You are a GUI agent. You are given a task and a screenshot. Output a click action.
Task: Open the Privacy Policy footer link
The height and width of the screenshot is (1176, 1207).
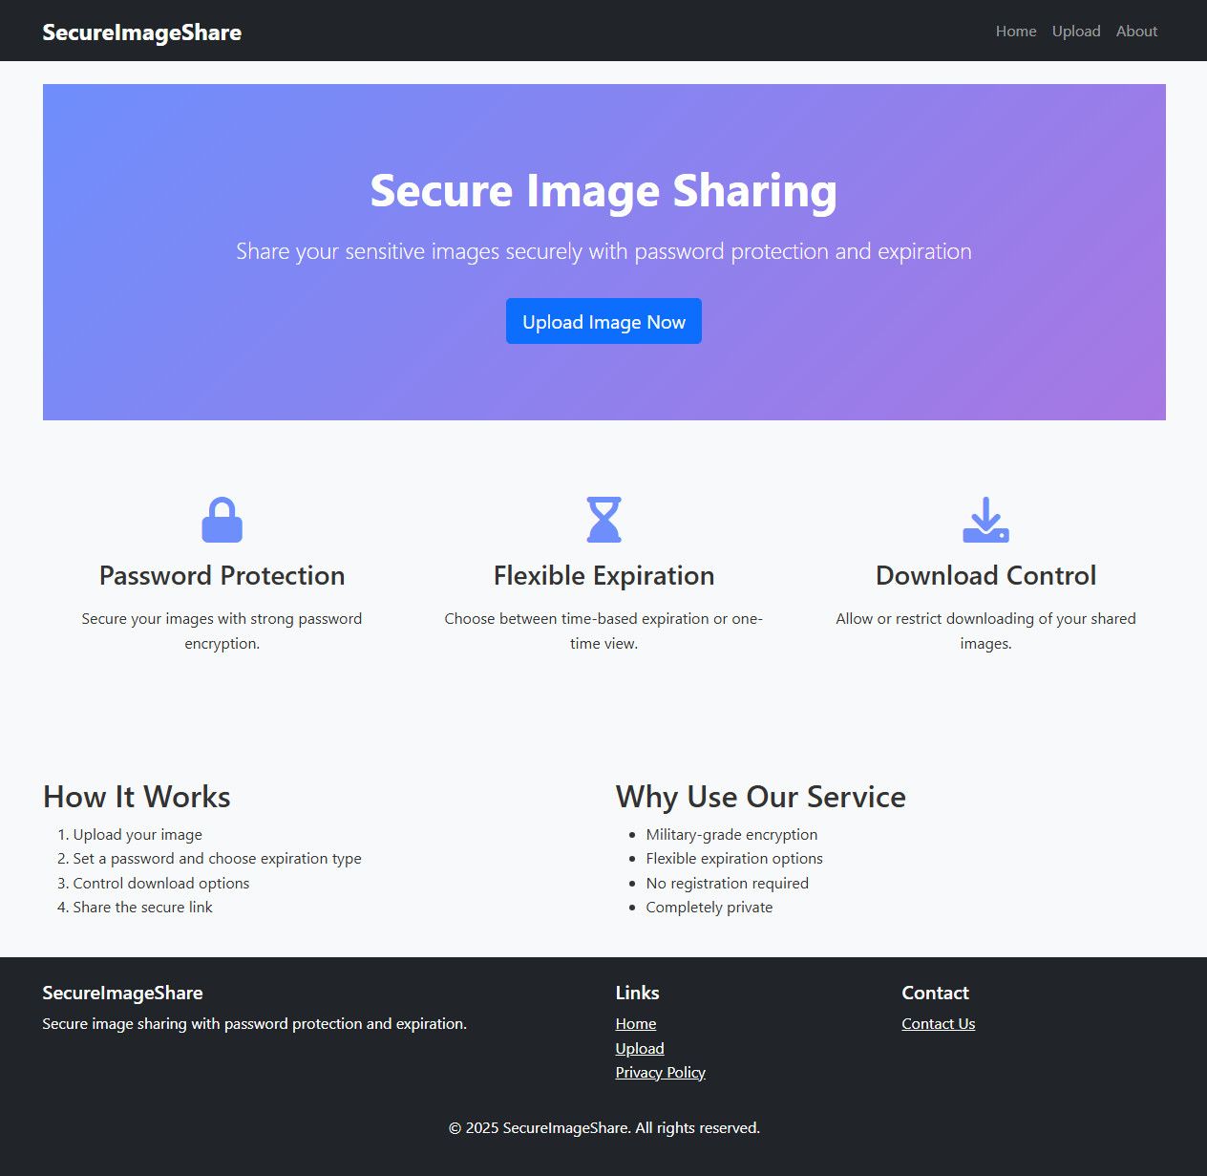click(x=661, y=1072)
